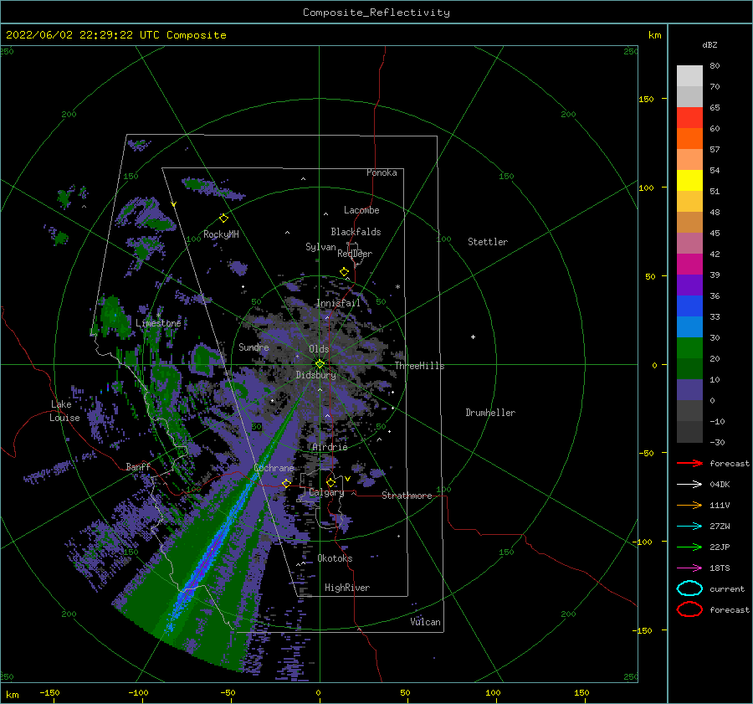The height and width of the screenshot is (704, 753).
Task: Click the red 65-60 dBZ color swatch
Action: click(x=689, y=117)
